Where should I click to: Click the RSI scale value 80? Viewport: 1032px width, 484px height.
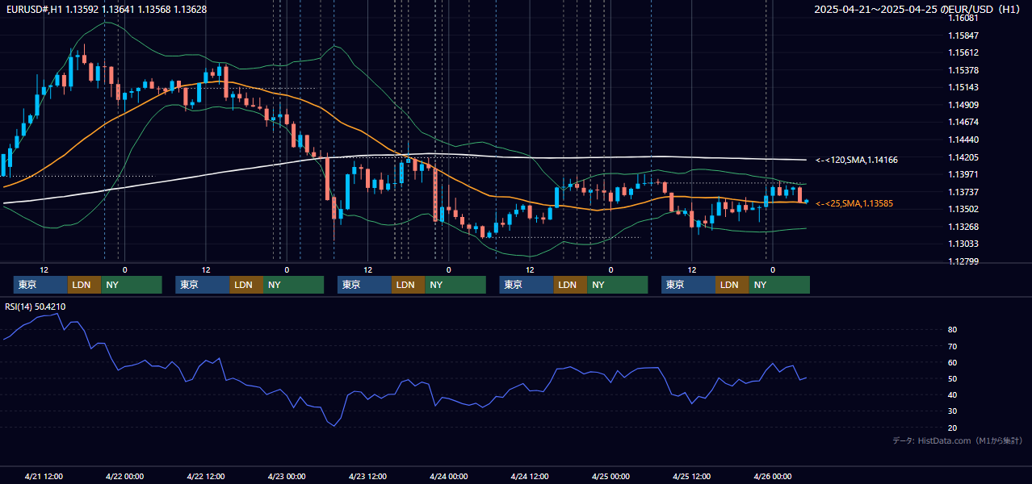pos(953,330)
